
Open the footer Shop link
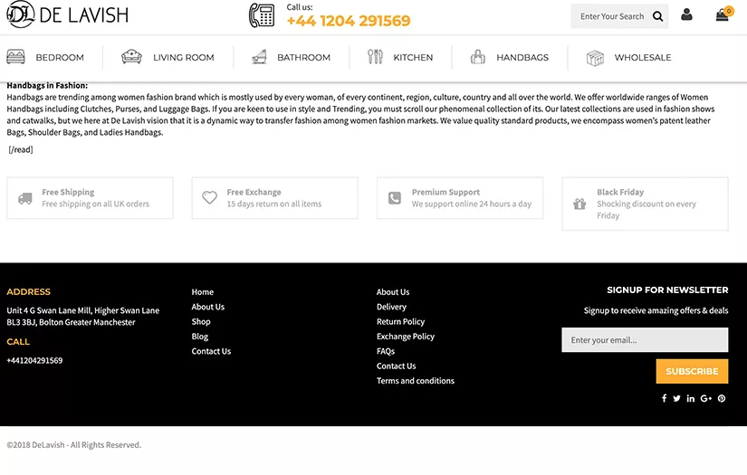pyautogui.click(x=201, y=322)
